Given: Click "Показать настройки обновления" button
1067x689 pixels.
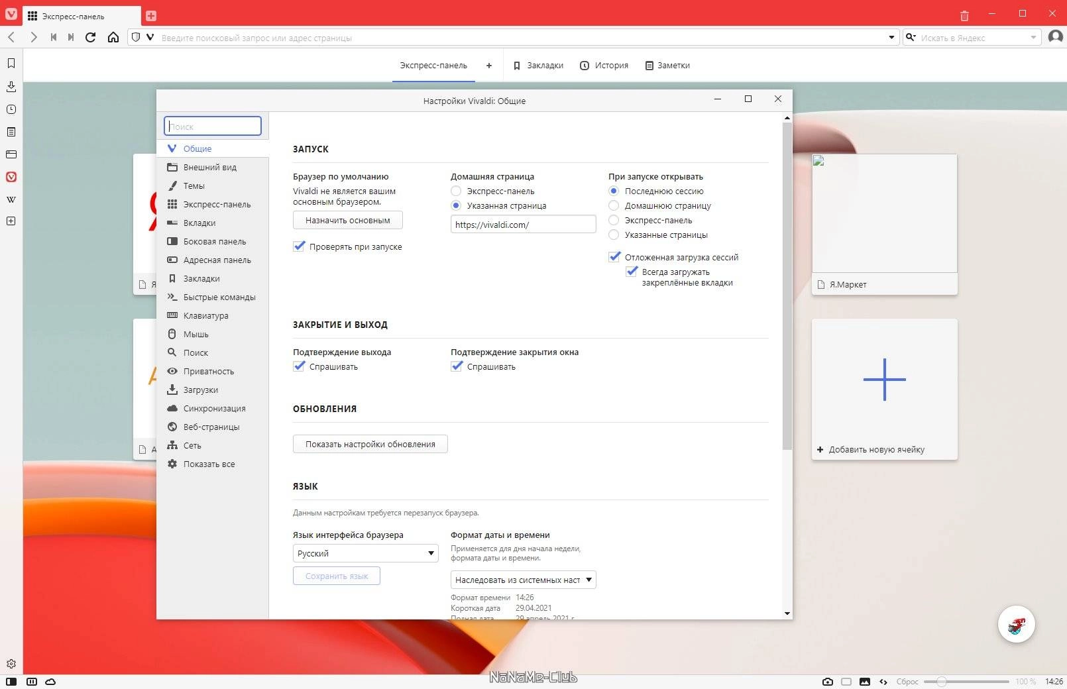Looking at the screenshot, I should click(x=370, y=444).
